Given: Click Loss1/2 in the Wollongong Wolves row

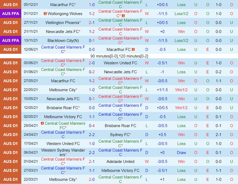Looking at the screenshot, I should pos(181,14).
